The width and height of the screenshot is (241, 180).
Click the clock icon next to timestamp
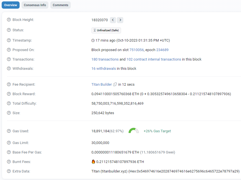point(93,40)
